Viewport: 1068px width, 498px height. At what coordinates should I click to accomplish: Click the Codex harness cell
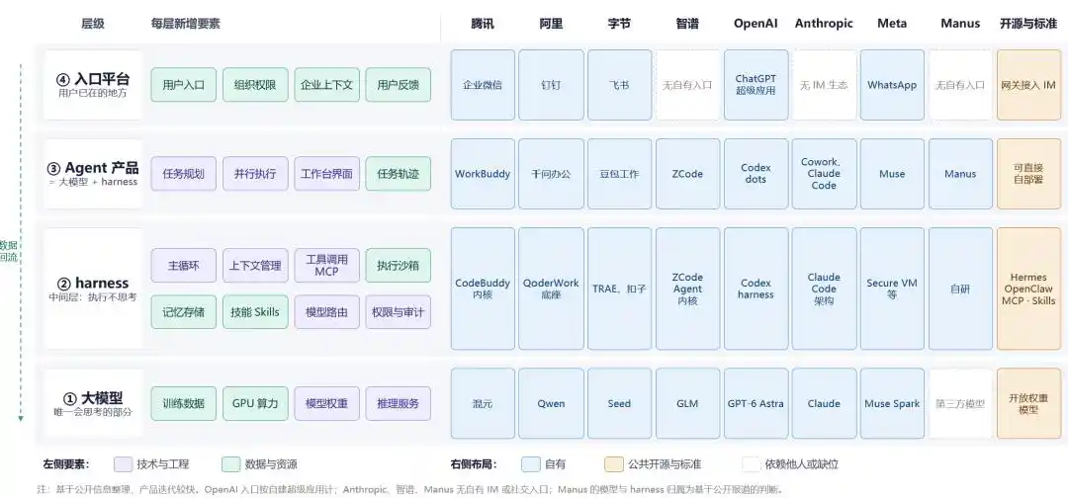pyautogui.click(x=756, y=289)
